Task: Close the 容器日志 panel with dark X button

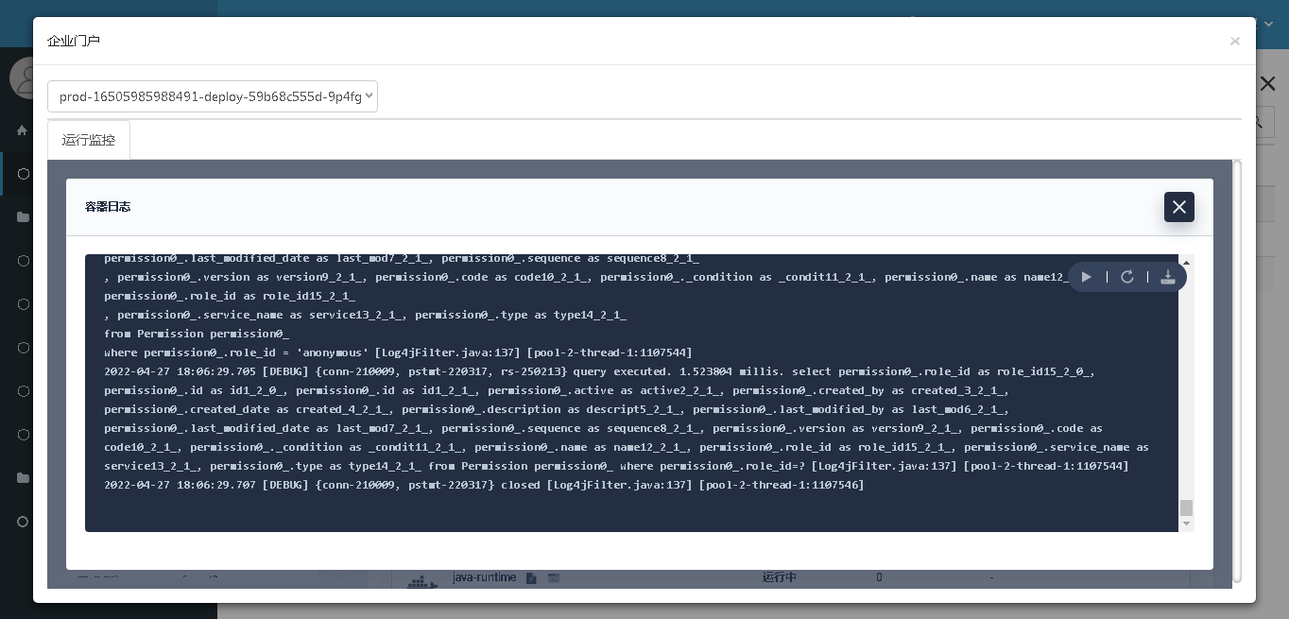Action: click(1178, 207)
